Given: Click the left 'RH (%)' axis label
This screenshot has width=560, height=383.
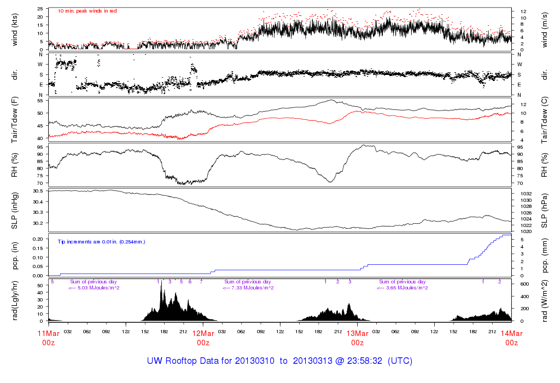Looking at the screenshot, I should tap(15, 165).
